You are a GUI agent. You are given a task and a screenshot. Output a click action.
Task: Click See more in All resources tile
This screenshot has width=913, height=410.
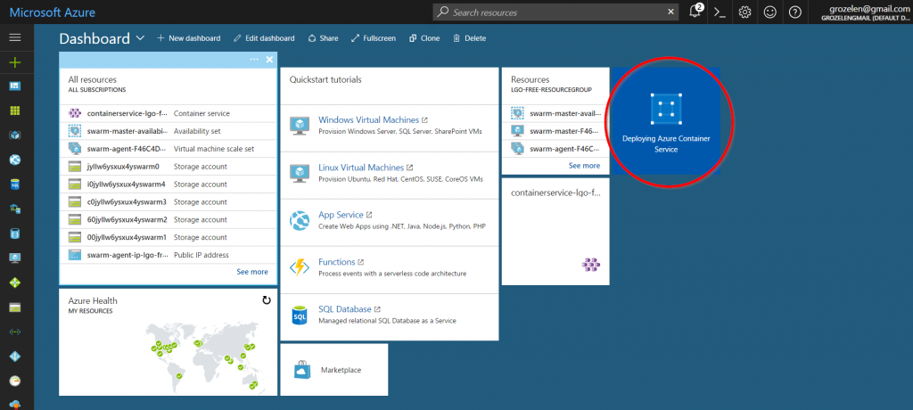tap(252, 272)
